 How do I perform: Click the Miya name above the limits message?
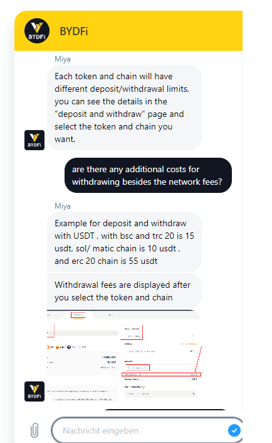tap(63, 59)
